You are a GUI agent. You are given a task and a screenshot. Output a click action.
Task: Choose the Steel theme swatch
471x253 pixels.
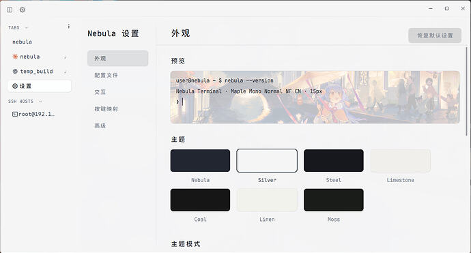click(333, 160)
